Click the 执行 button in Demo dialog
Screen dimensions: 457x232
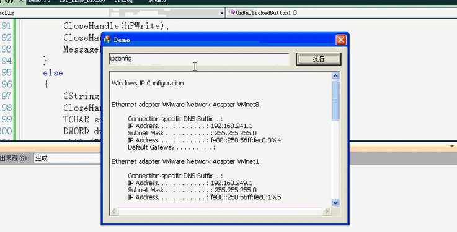click(x=318, y=59)
